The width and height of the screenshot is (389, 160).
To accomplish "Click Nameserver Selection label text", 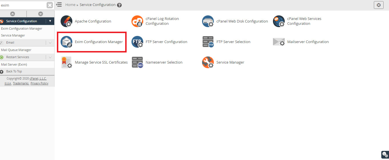I will tap(164, 62).
